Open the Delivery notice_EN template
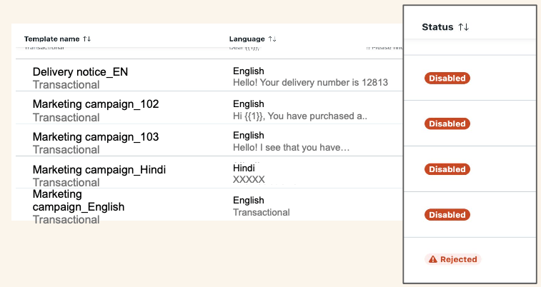 [80, 71]
